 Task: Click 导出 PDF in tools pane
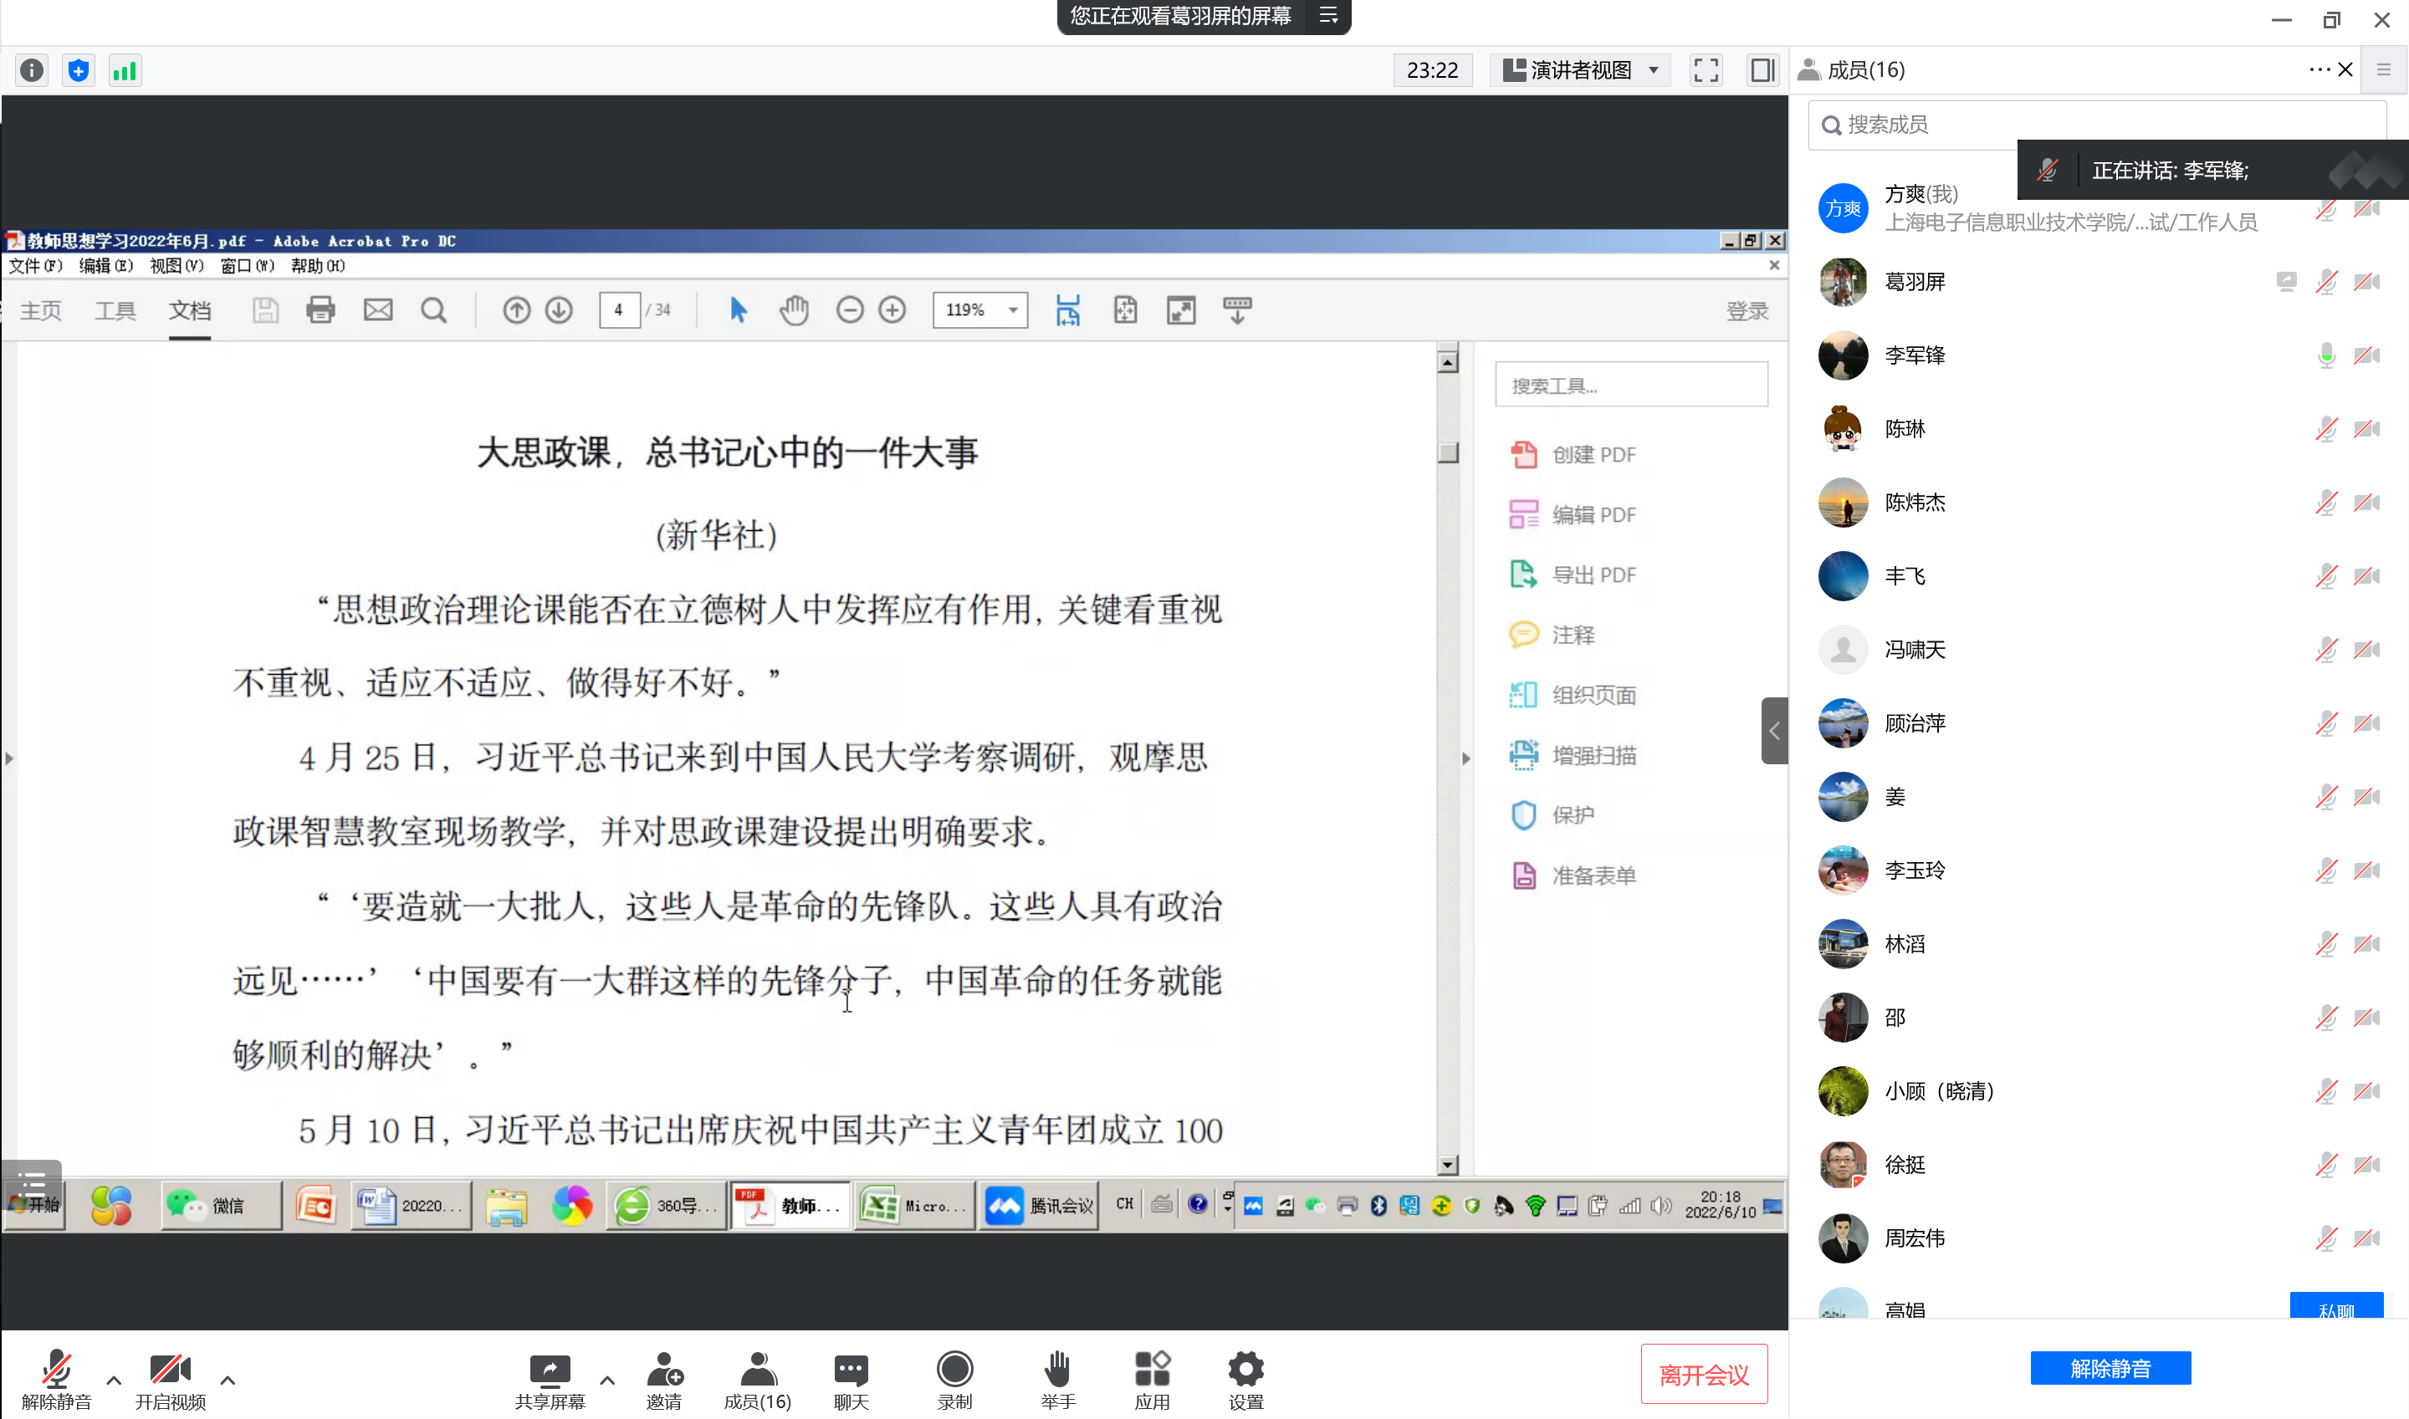[x=1574, y=574]
